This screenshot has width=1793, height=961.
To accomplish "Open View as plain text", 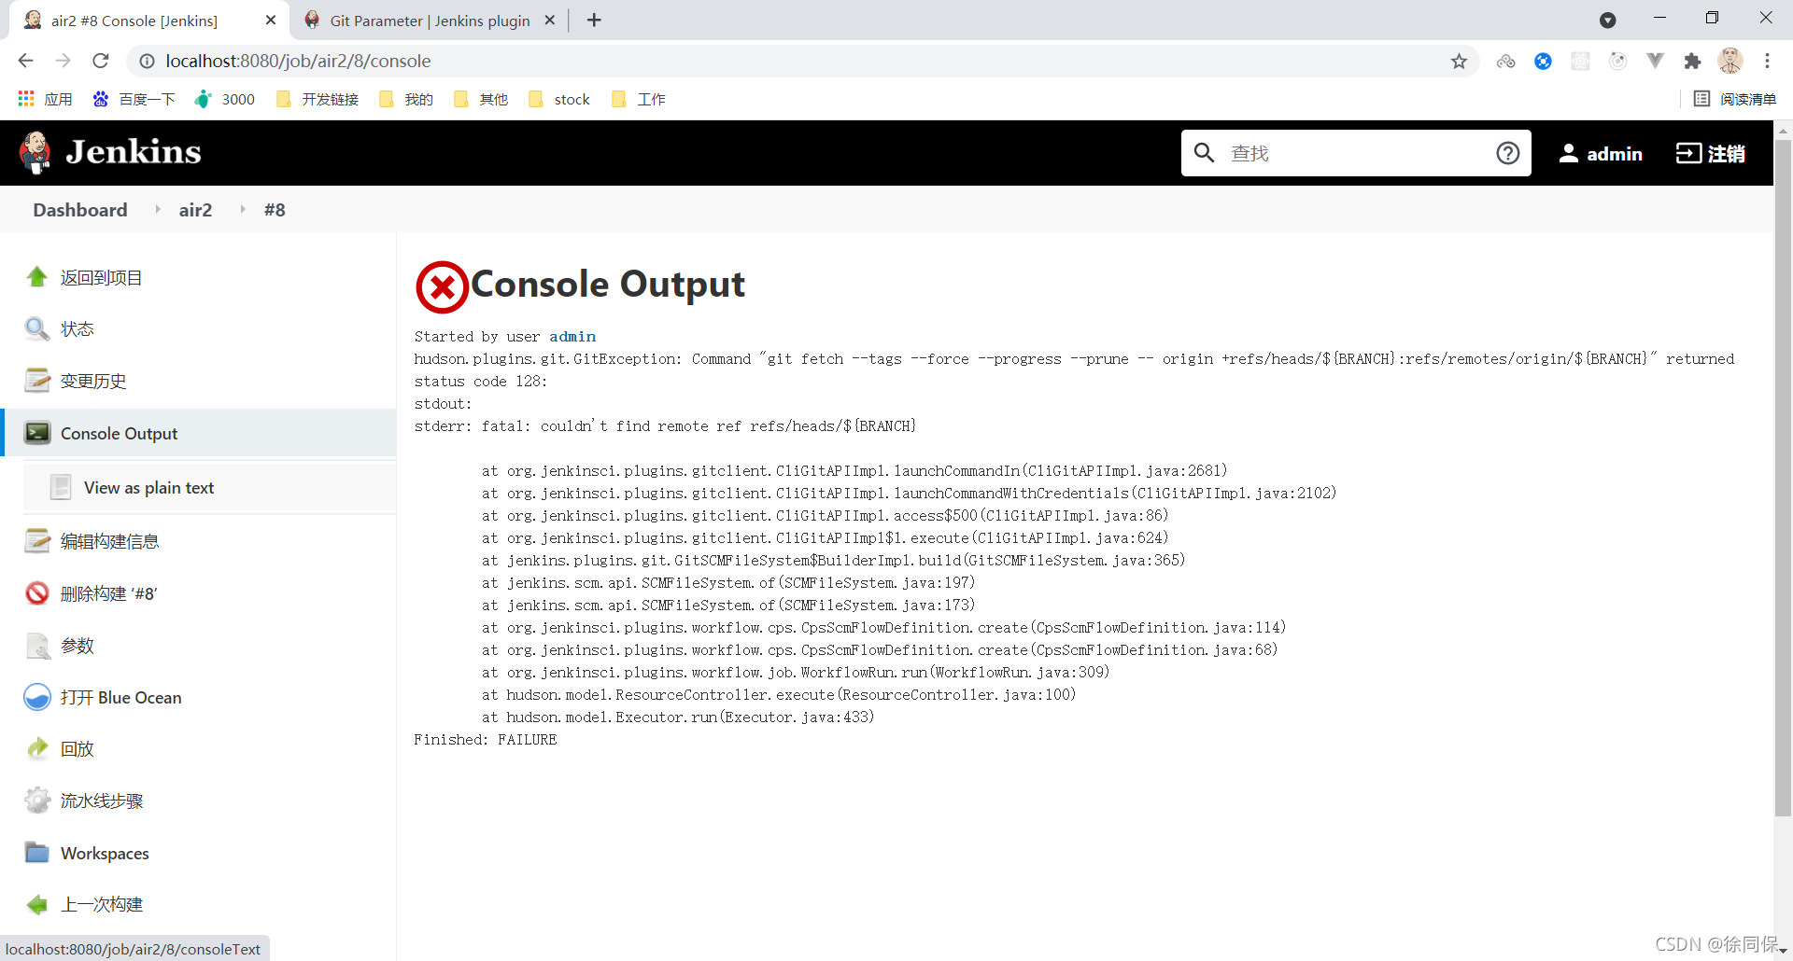I will point(148,487).
